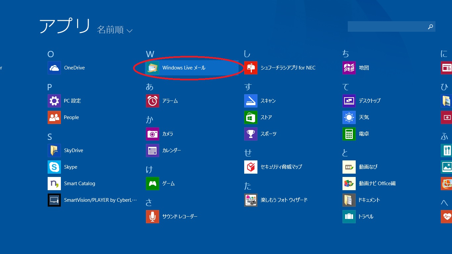Launch 楽しもう フォト ウィザード icon
The image size is (452, 254).
point(251,200)
